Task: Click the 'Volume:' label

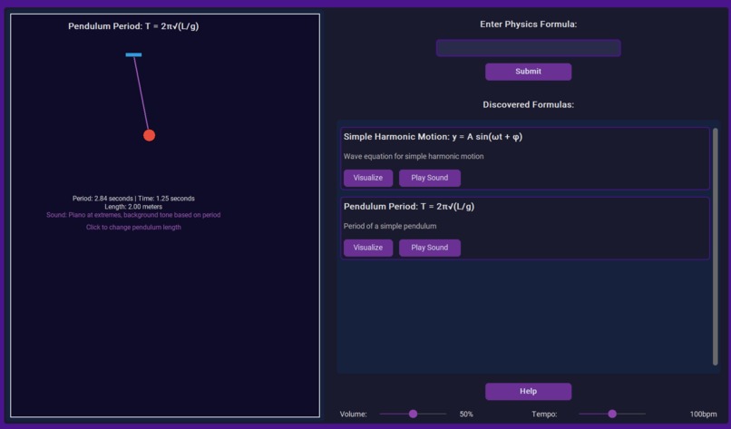Action: tap(353, 414)
